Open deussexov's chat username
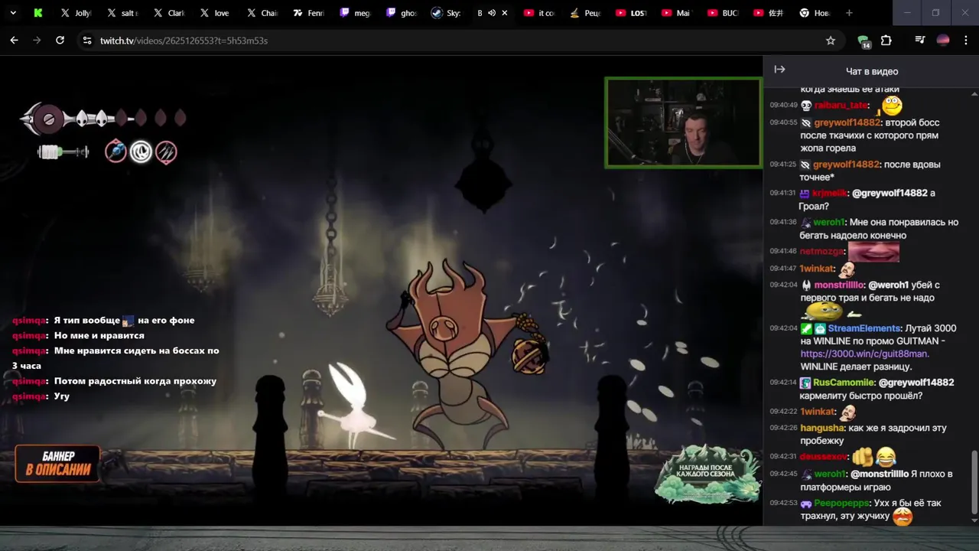The image size is (979, 551). click(x=824, y=457)
